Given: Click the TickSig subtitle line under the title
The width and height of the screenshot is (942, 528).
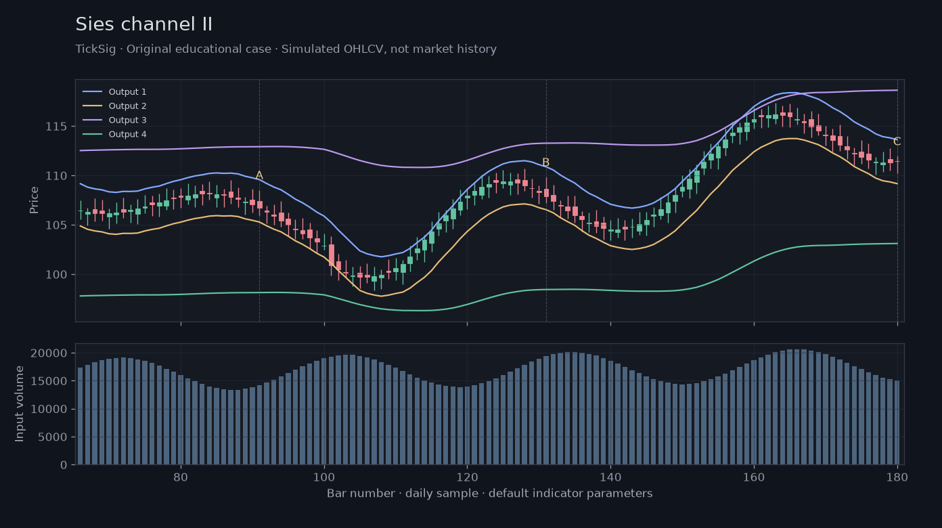Looking at the screenshot, I should (x=286, y=49).
